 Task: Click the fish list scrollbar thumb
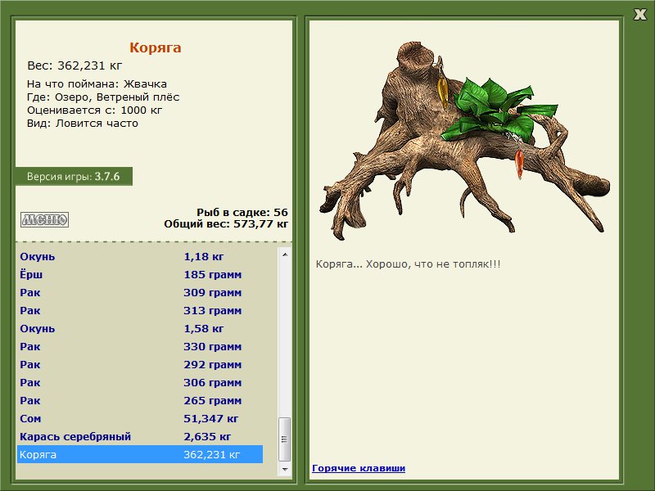[x=285, y=439]
